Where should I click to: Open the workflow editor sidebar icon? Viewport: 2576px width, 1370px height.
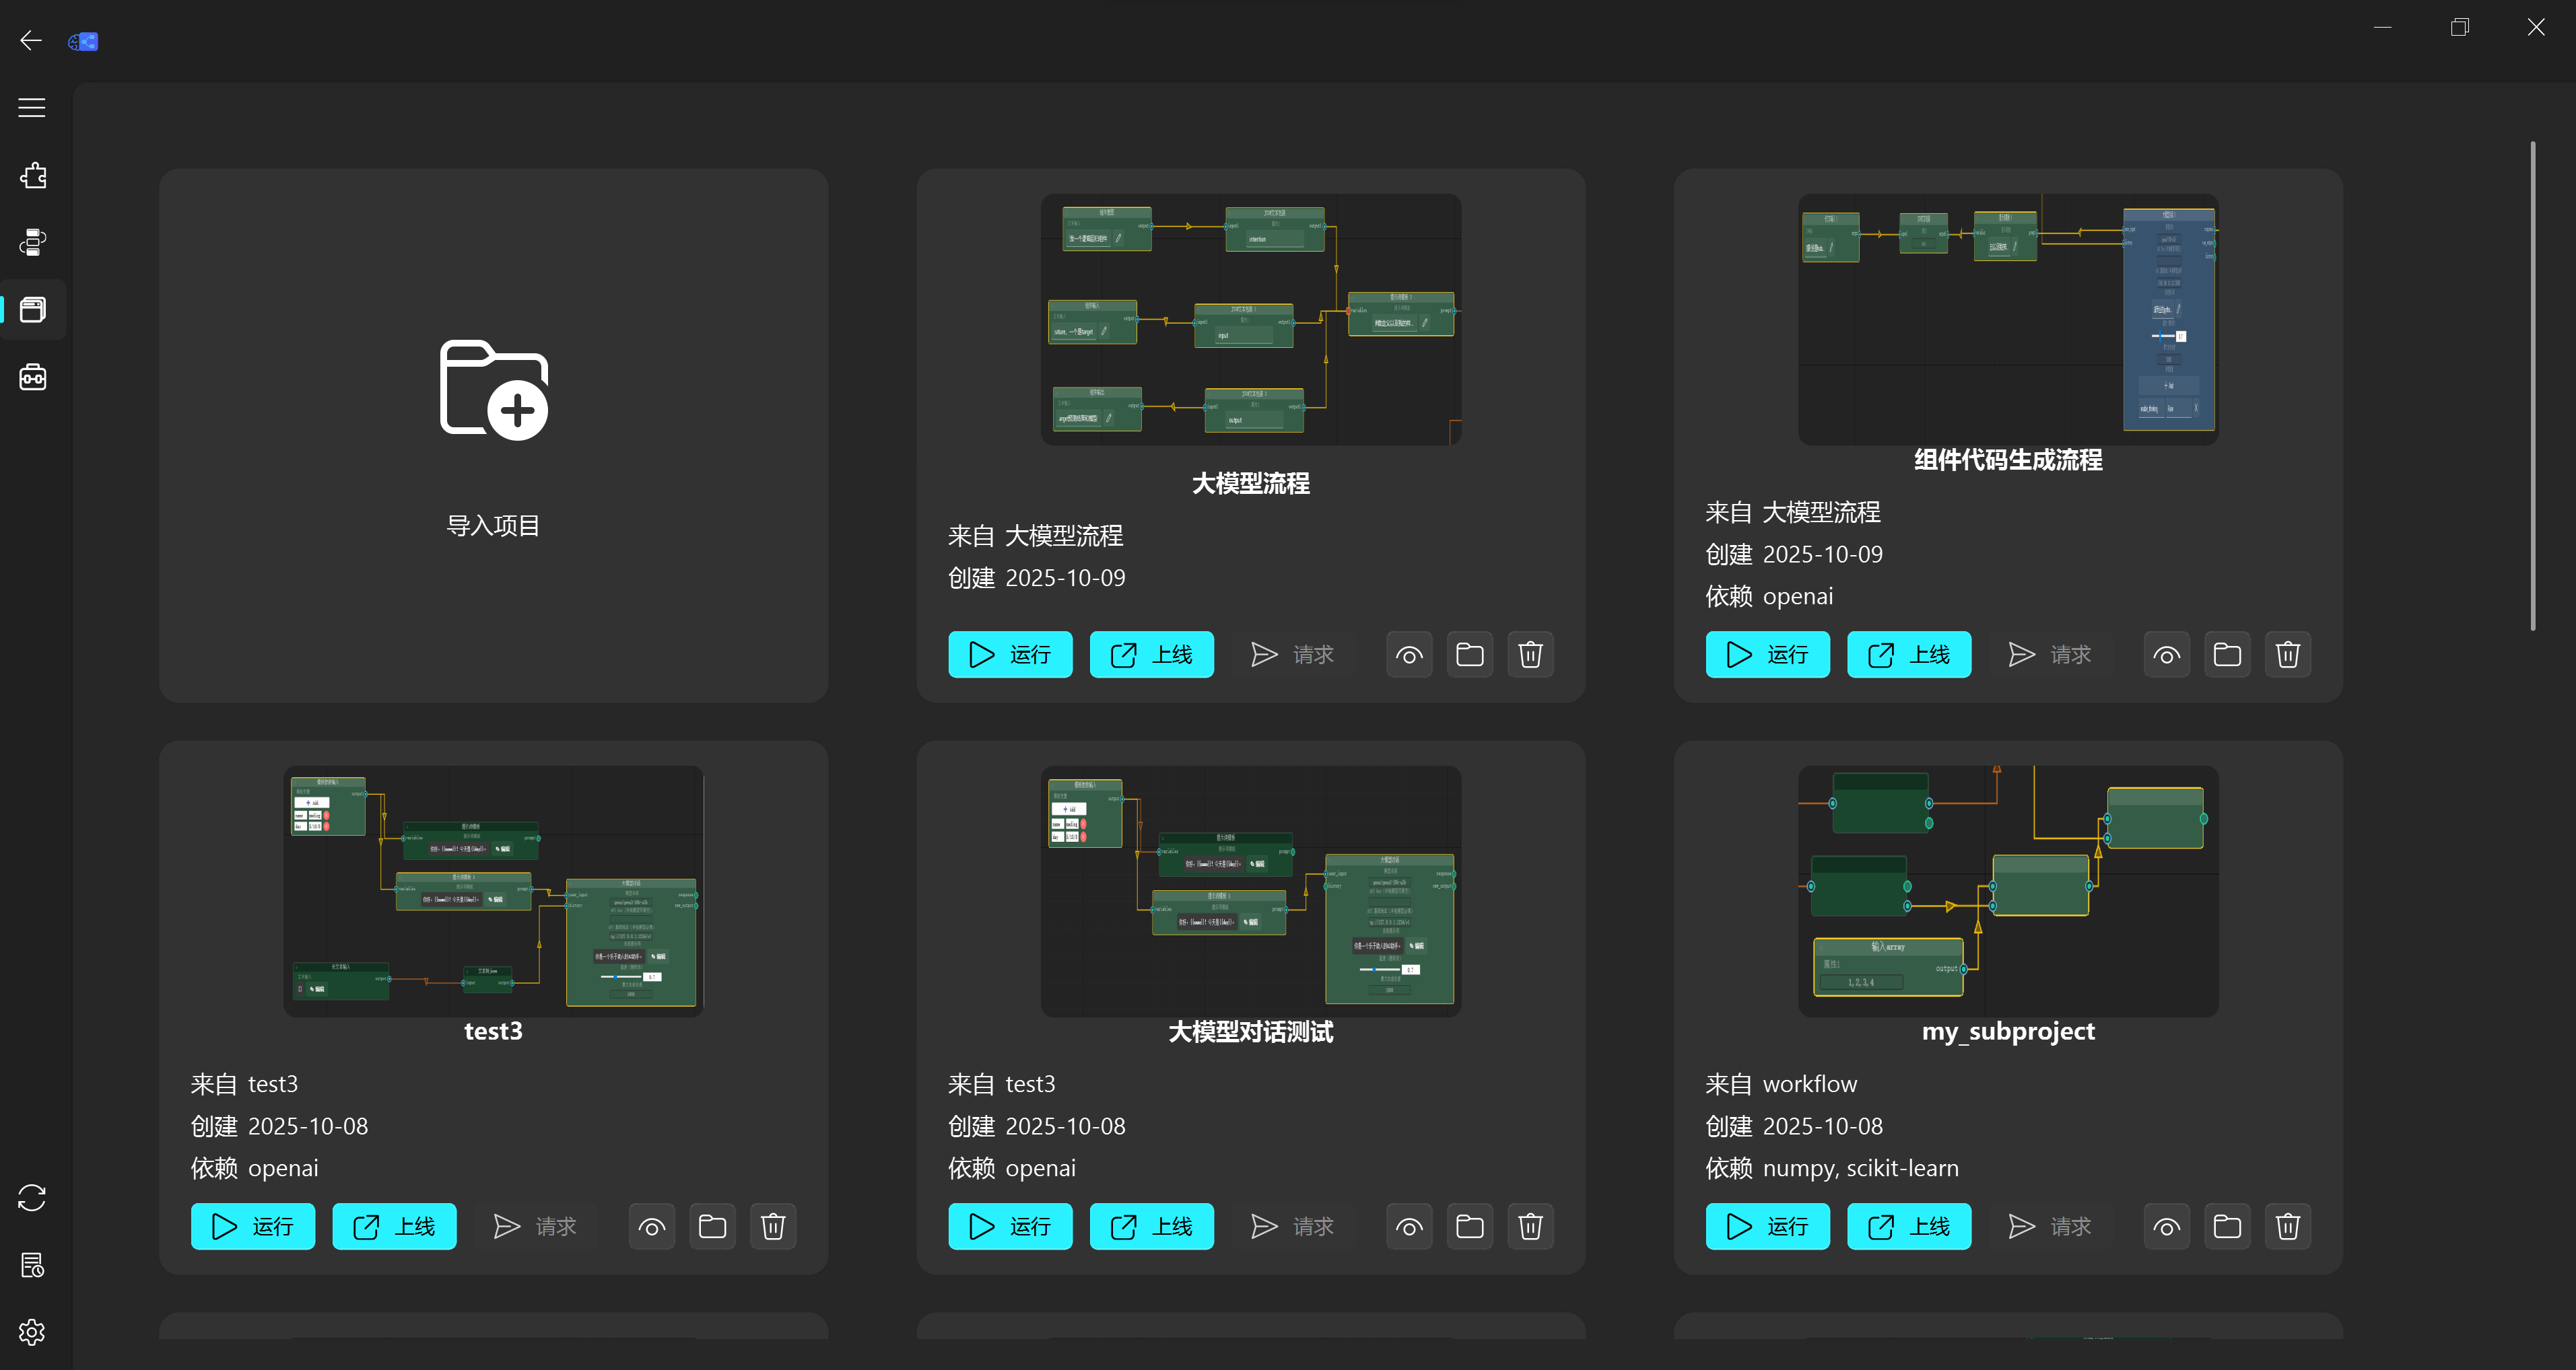[x=33, y=243]
